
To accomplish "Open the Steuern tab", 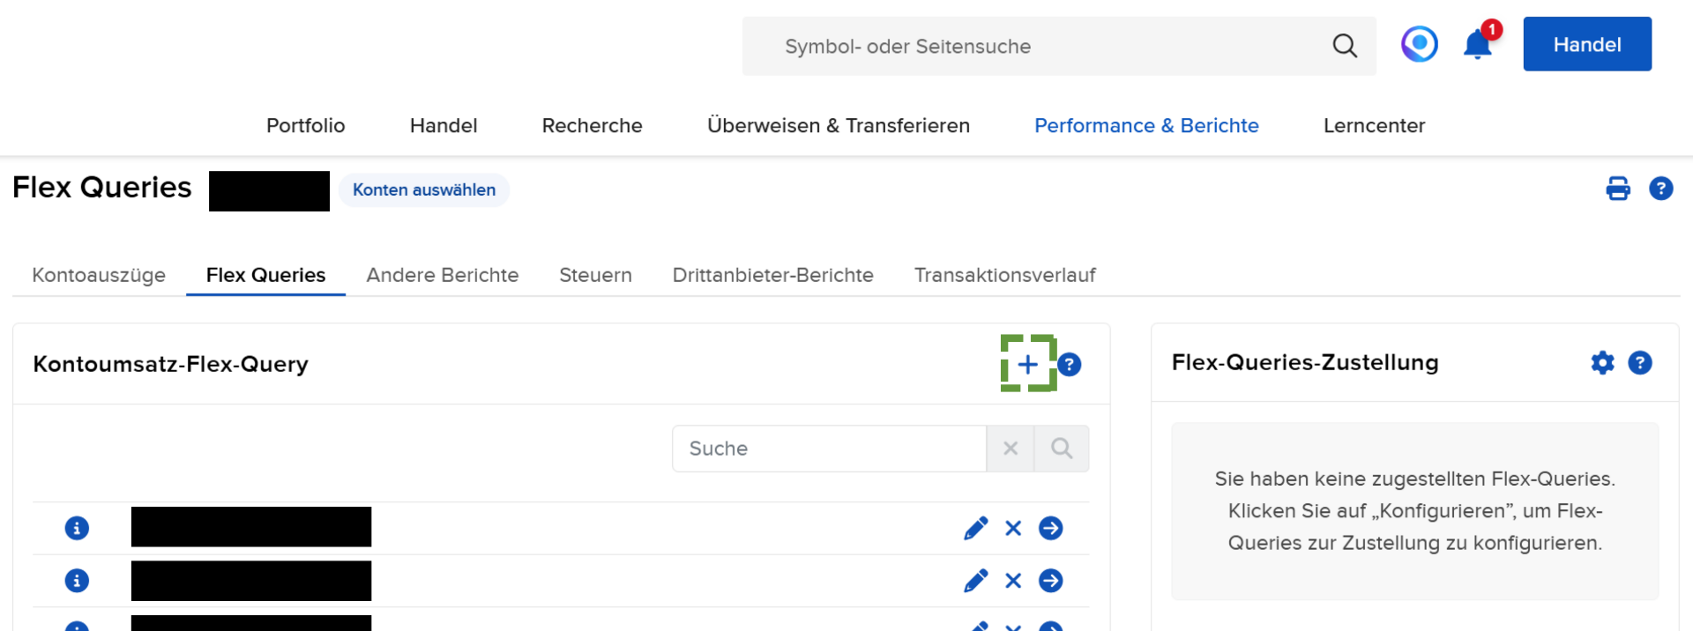I will [596, 275].
